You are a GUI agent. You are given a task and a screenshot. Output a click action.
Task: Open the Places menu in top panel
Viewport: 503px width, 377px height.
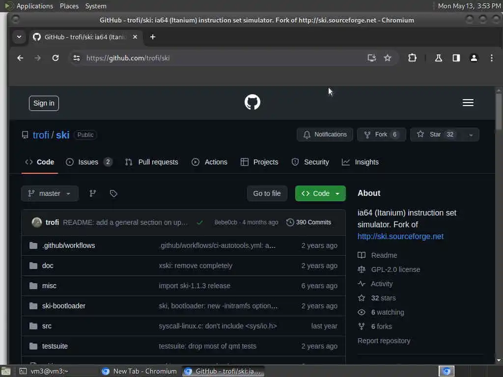[69, 6]
